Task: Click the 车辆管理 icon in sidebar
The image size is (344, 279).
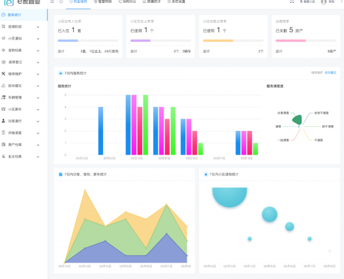Action: coord(4,98)
